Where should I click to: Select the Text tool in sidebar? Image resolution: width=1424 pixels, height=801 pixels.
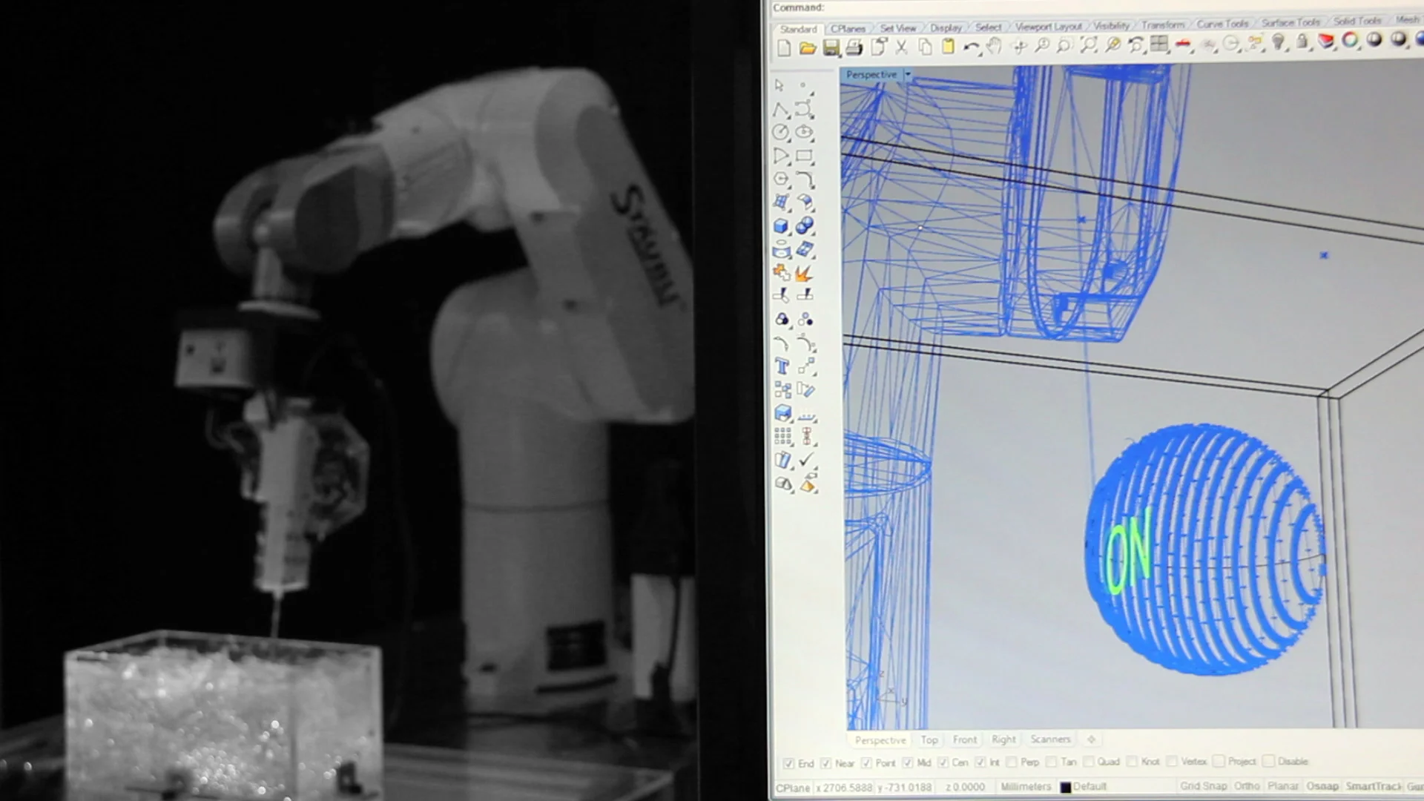(x=782, y=366)
